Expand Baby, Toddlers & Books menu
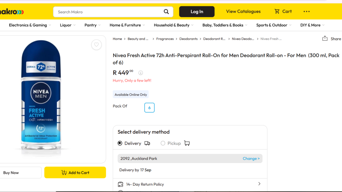Viewport: 342px width, 192px height. (x=225, y=25)
